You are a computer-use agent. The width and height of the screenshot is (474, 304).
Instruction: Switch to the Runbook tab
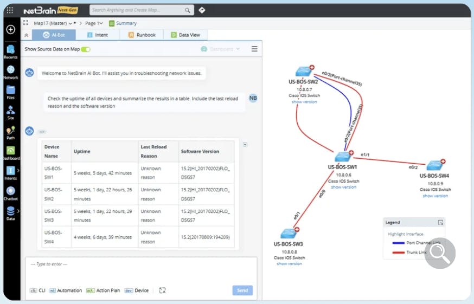pyautogui.click(x=142, y=35)
